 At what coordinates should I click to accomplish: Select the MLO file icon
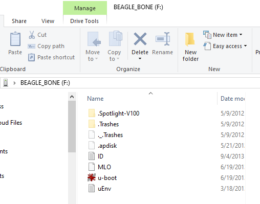click(92, 167)
